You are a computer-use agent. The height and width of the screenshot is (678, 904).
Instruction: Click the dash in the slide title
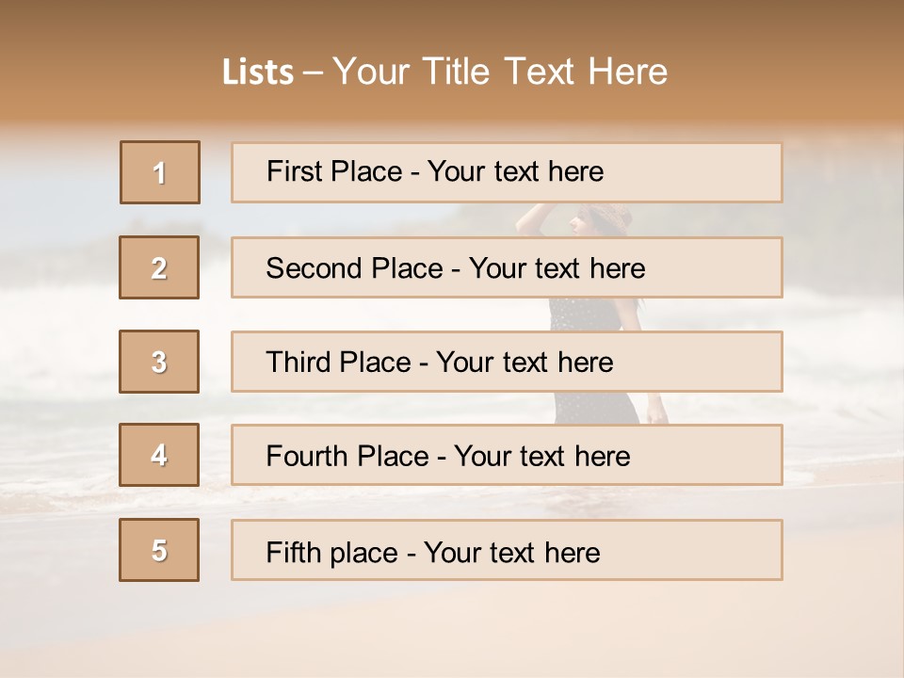tap(313, 73)
